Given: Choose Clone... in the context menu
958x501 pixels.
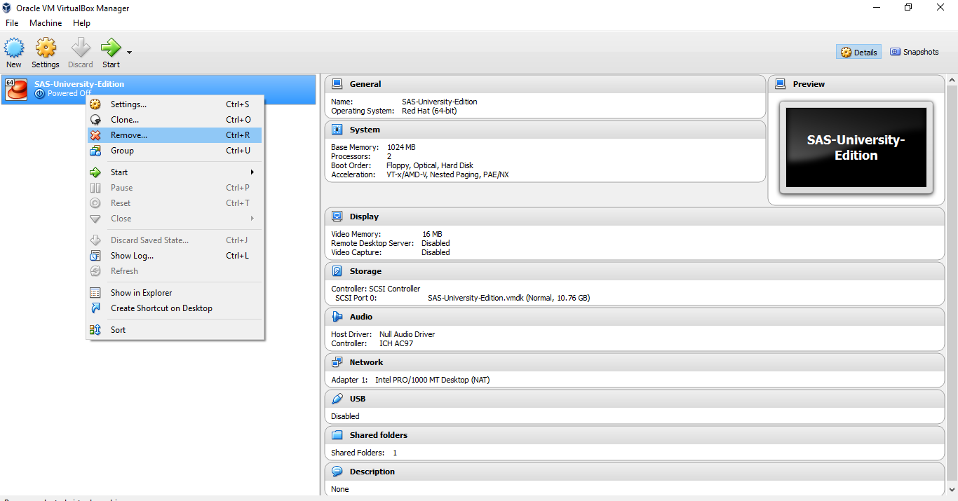Looking at the screenshot, I should click(x=174, y=120).
